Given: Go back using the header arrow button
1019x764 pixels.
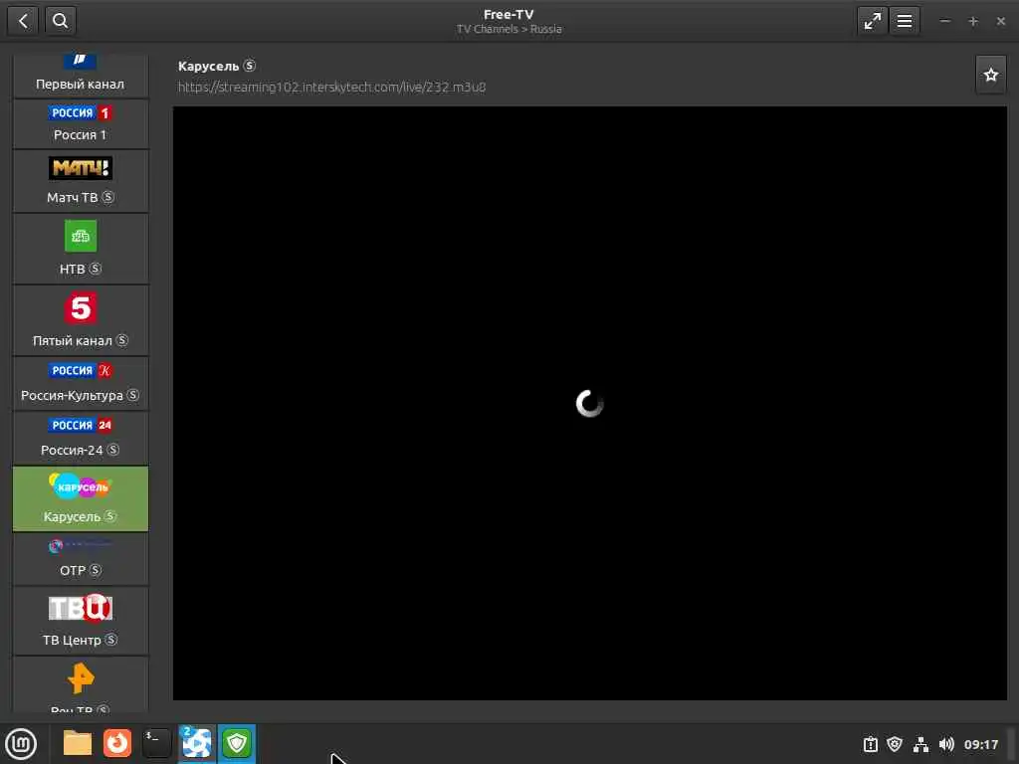Looking at the screenshot, I should pos(23,21).
